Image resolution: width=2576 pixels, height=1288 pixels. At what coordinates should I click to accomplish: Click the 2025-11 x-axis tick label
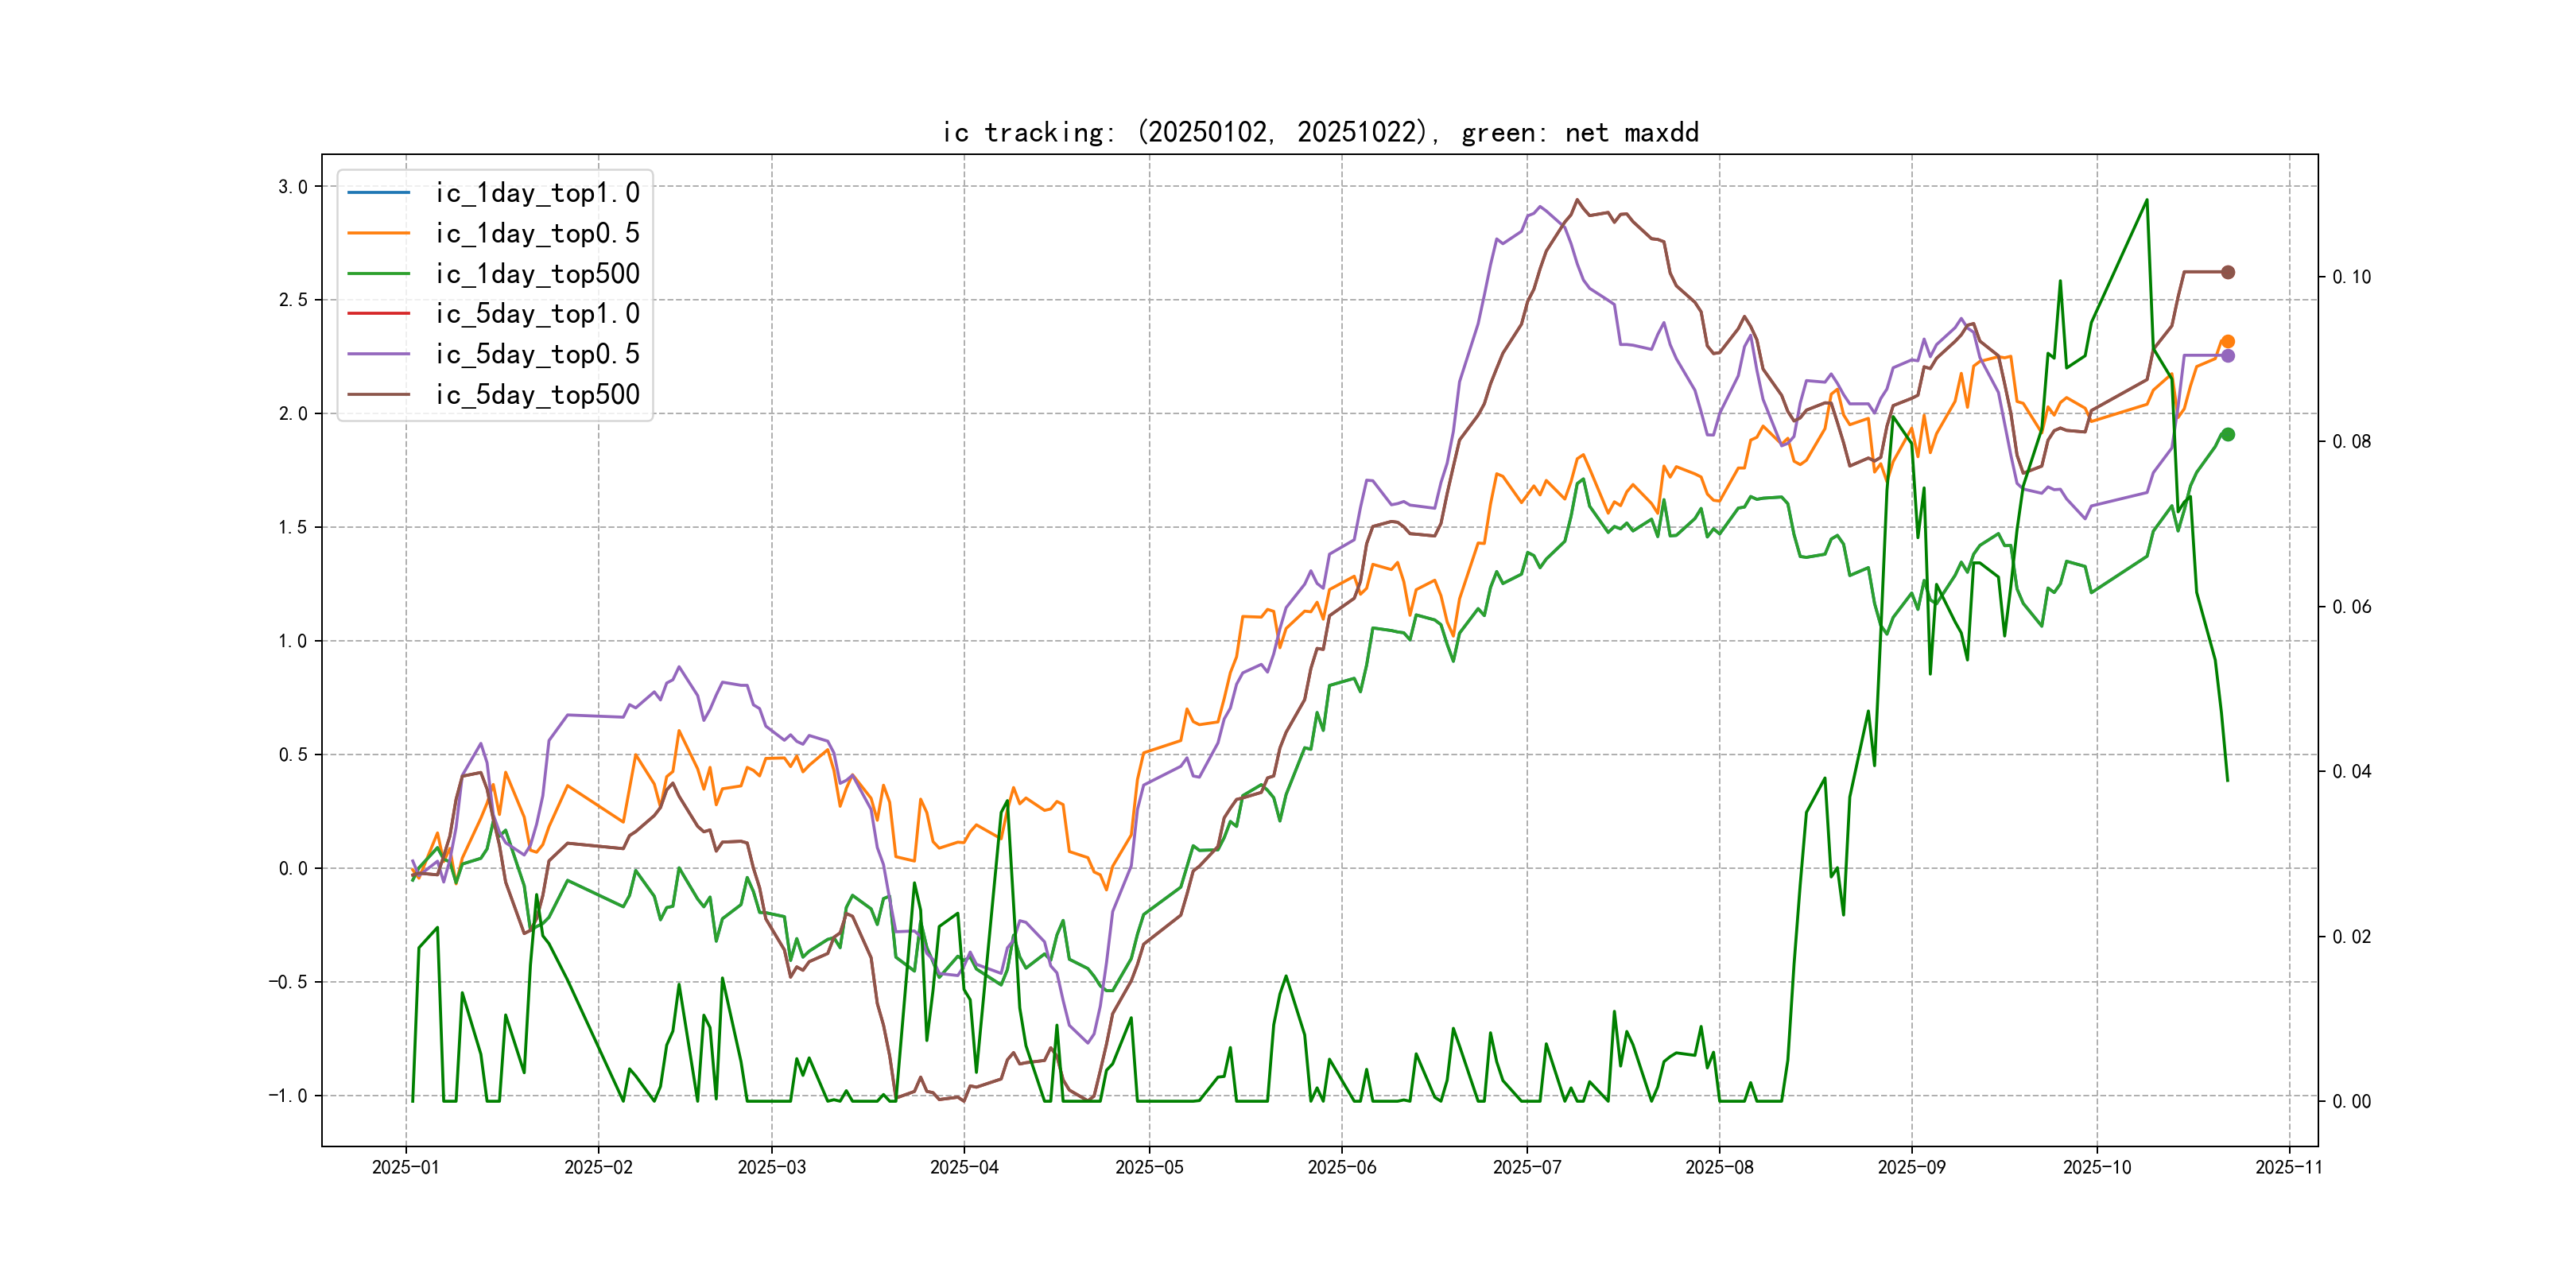coord(2289,1167)
